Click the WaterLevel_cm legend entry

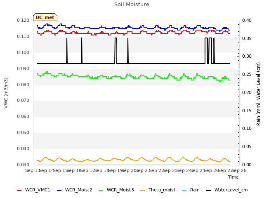pos(227,190)
